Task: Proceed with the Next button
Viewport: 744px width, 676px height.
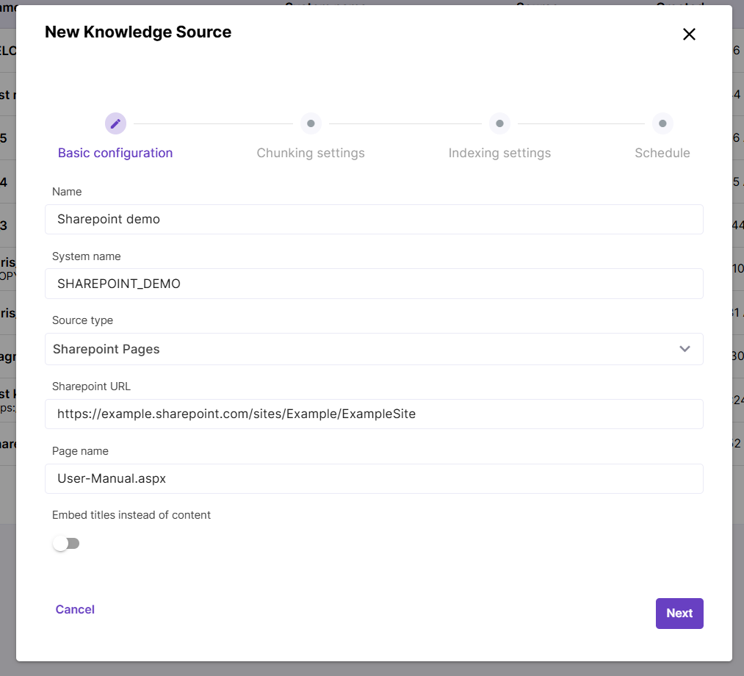Action: [x=679, y=614]
